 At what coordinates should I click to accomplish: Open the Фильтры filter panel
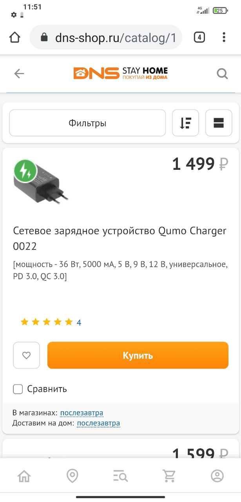(x=87, y=123)
